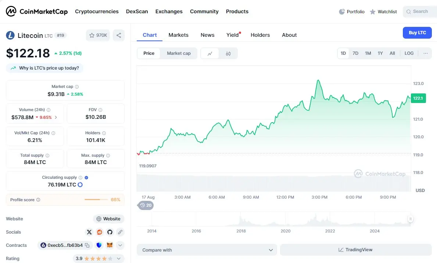Switch to the Yield tab
Viewport: 437px width, 263px height.
click(232, 35)
